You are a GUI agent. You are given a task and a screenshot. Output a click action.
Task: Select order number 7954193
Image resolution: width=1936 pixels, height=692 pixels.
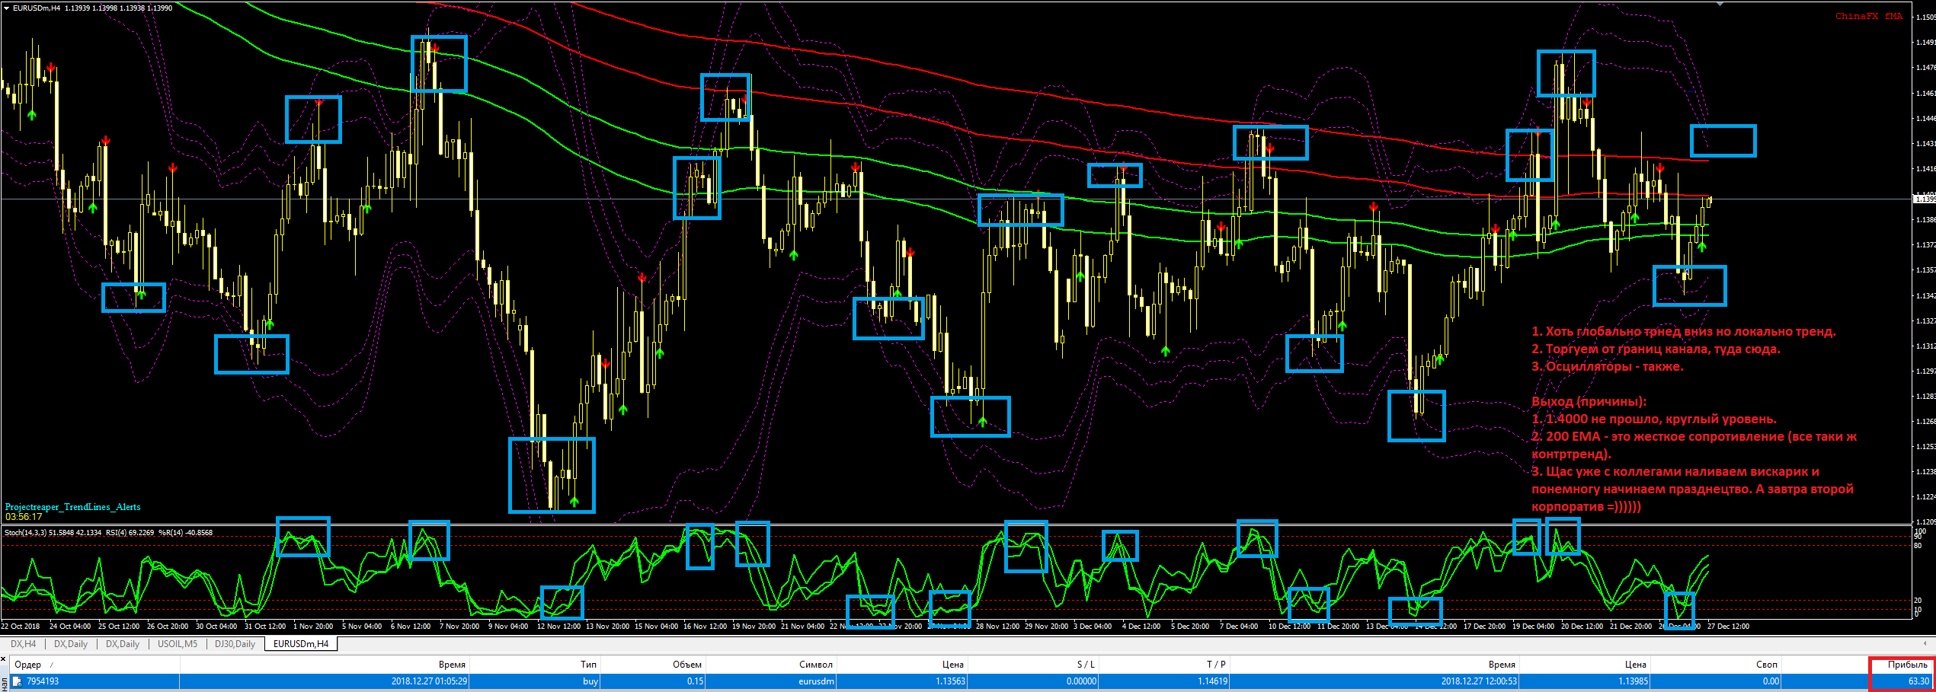(43, 681)
